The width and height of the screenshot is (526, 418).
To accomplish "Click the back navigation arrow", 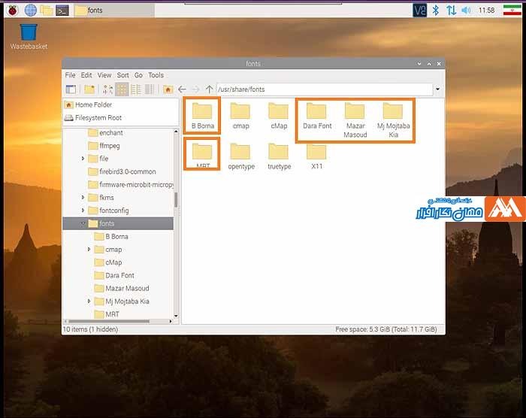I will click(x=183, y=89).
